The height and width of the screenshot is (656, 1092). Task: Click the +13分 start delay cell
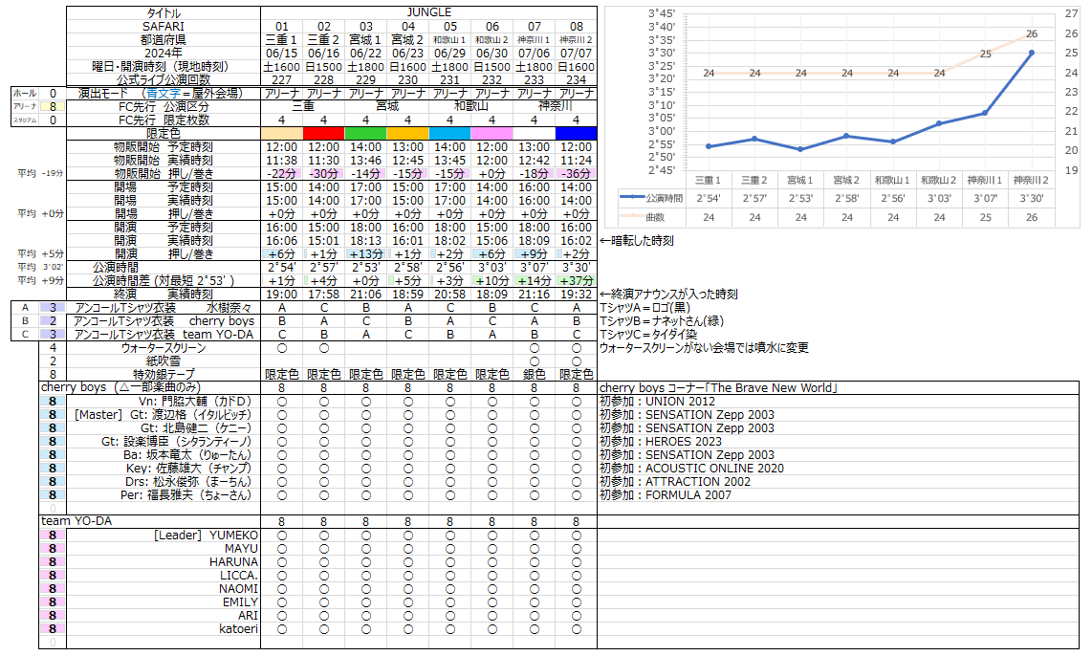coord(365,254)
